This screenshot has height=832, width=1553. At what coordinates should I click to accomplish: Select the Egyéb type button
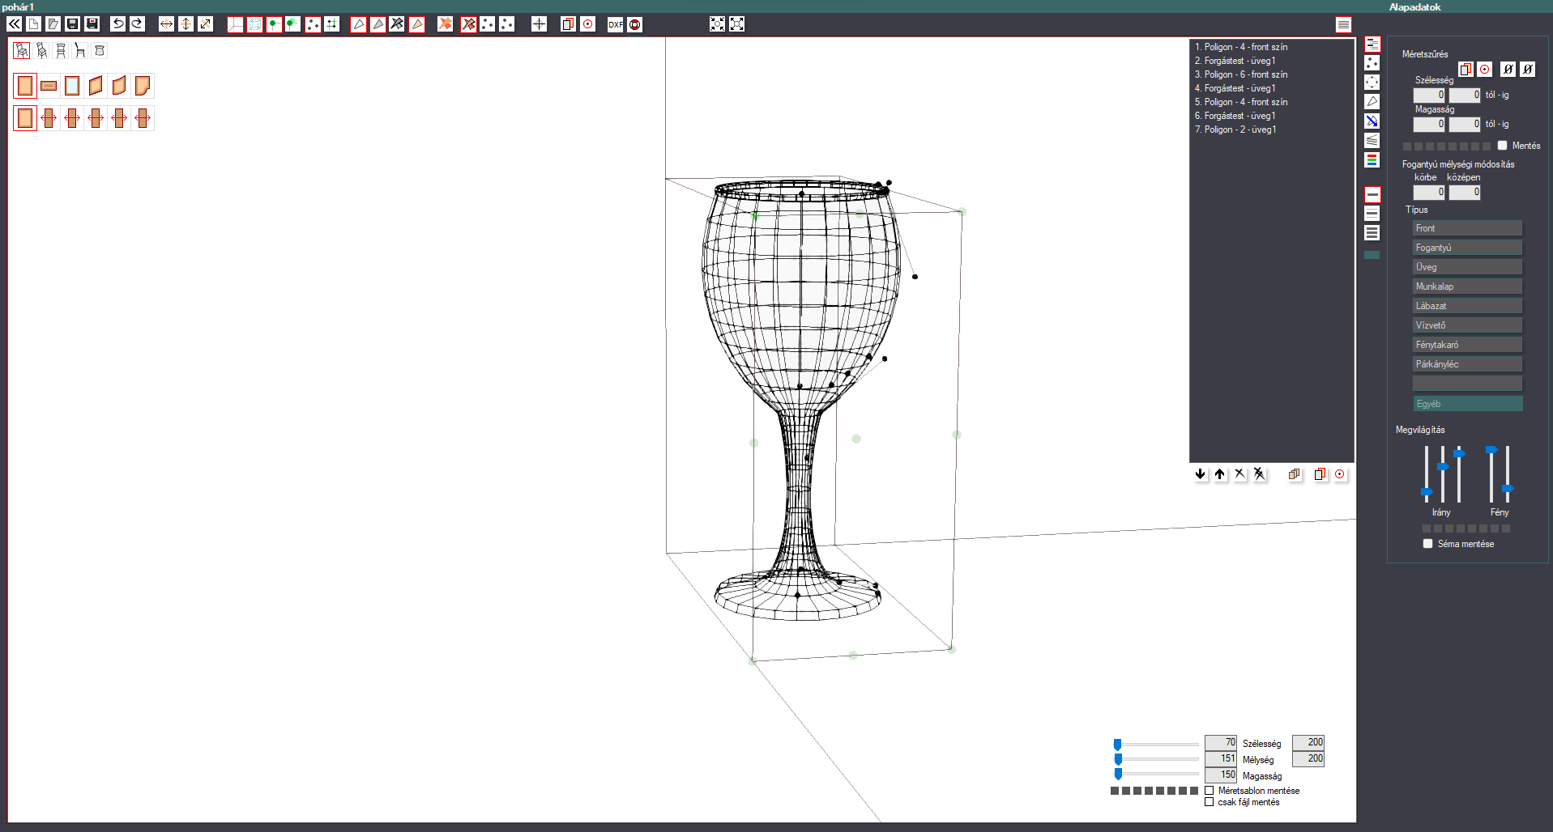coord(1467,404)
